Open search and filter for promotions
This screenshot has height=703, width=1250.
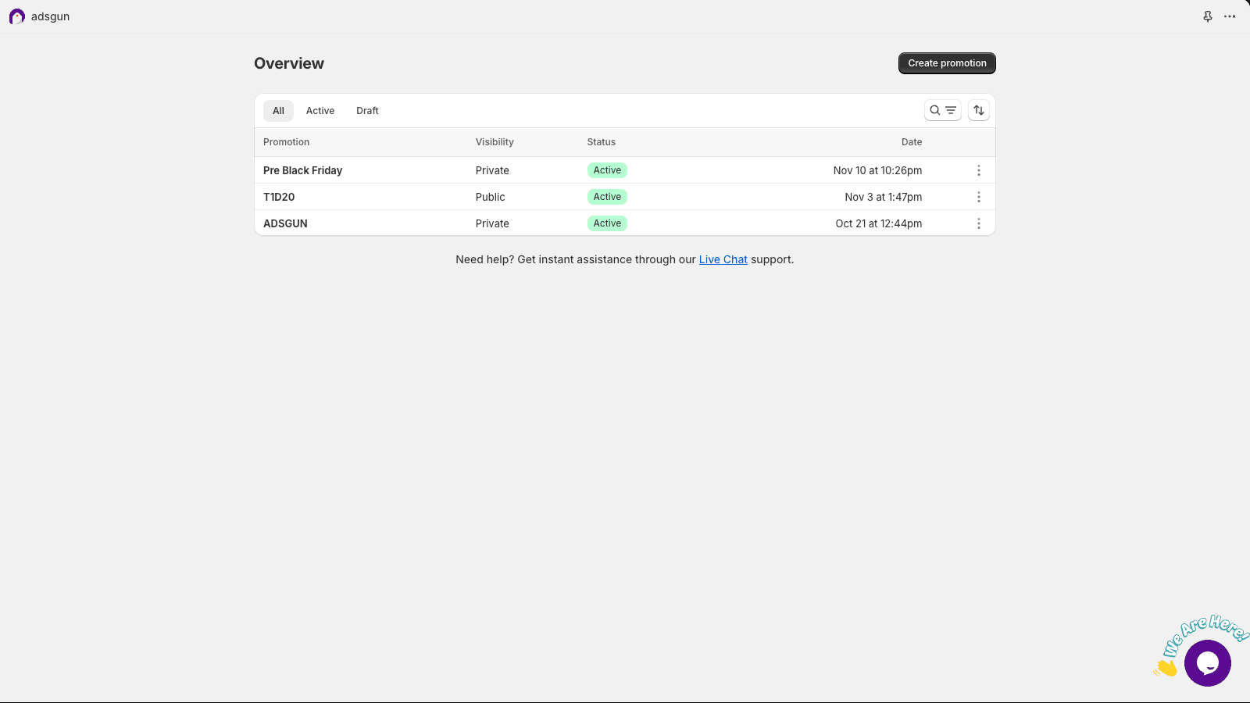coord(942,110)
